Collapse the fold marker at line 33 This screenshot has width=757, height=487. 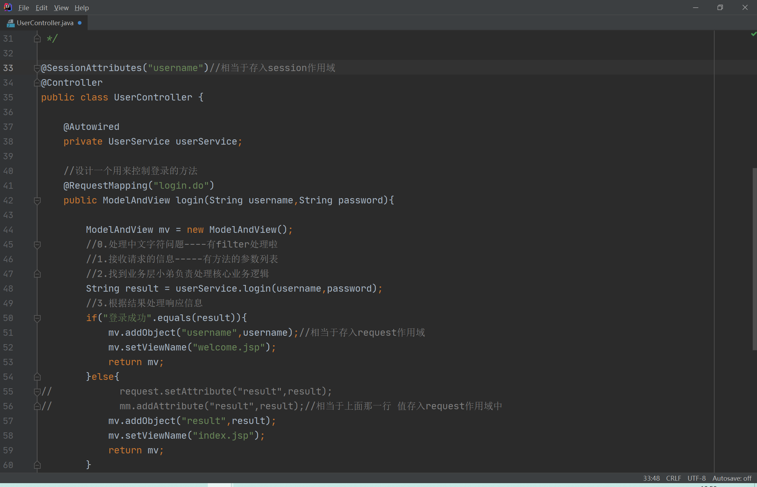37,68
